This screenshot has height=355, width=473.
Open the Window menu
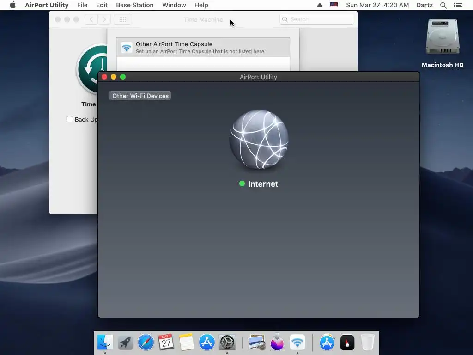click(x=174, y=5)
